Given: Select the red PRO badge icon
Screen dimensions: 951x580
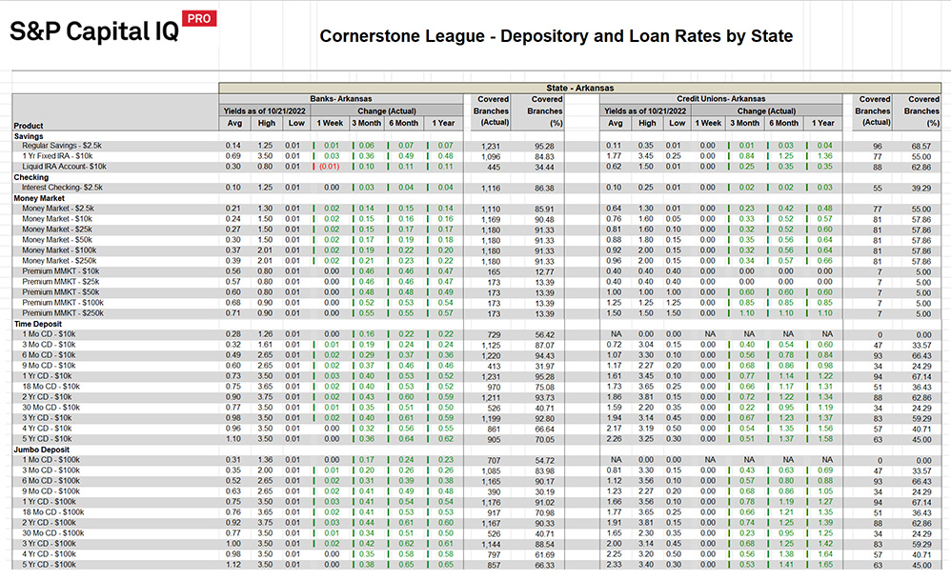Looking at the screenshot, I should [200, 17].
